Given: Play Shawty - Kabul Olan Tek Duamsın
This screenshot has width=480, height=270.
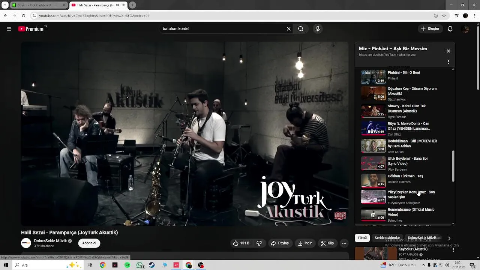Looking at the screenshot, I should [405, 111].
